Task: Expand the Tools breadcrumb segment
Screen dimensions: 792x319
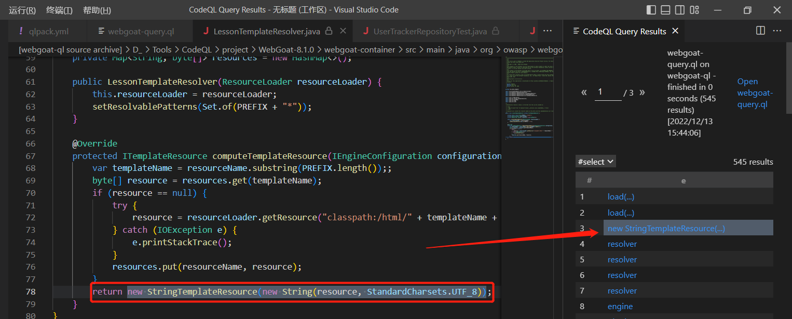Action: (x=162, y=50)
